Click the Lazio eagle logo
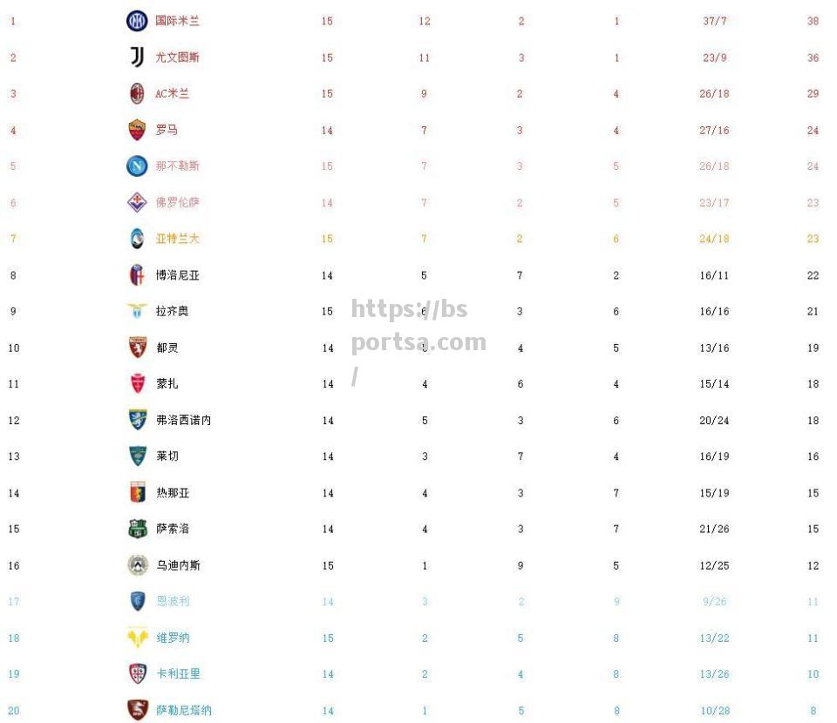Viewport: 837px width, 723px height. (137, 310)
